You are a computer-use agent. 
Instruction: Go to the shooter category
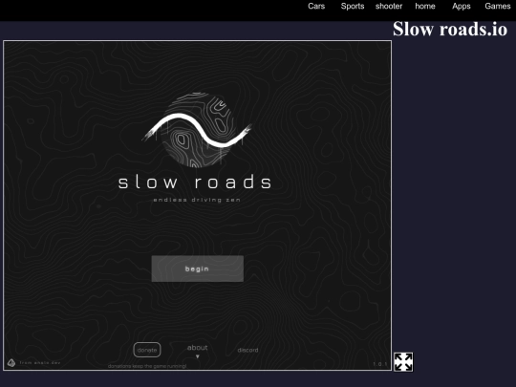point(389,7)
